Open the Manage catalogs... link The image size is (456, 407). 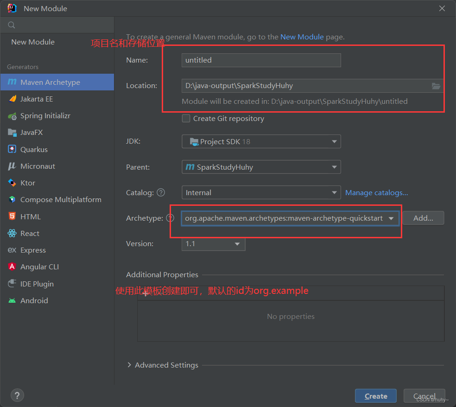coord(377,192)
